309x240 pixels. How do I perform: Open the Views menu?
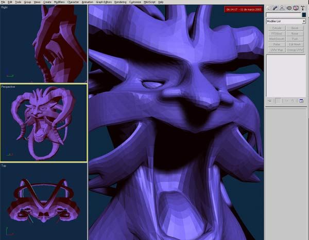(x=37, y=2)
